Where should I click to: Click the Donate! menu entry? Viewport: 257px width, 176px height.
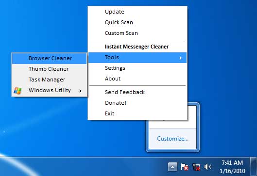(137, 103)
